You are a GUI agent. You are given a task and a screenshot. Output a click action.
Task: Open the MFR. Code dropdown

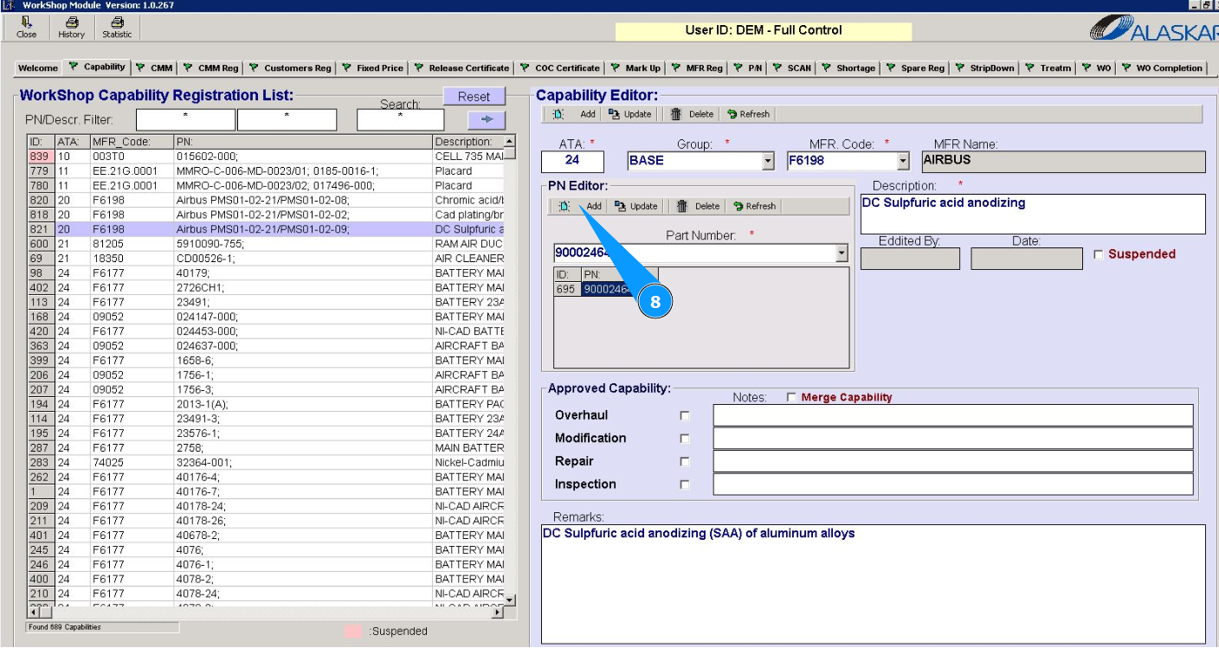(x=903, y=162)
